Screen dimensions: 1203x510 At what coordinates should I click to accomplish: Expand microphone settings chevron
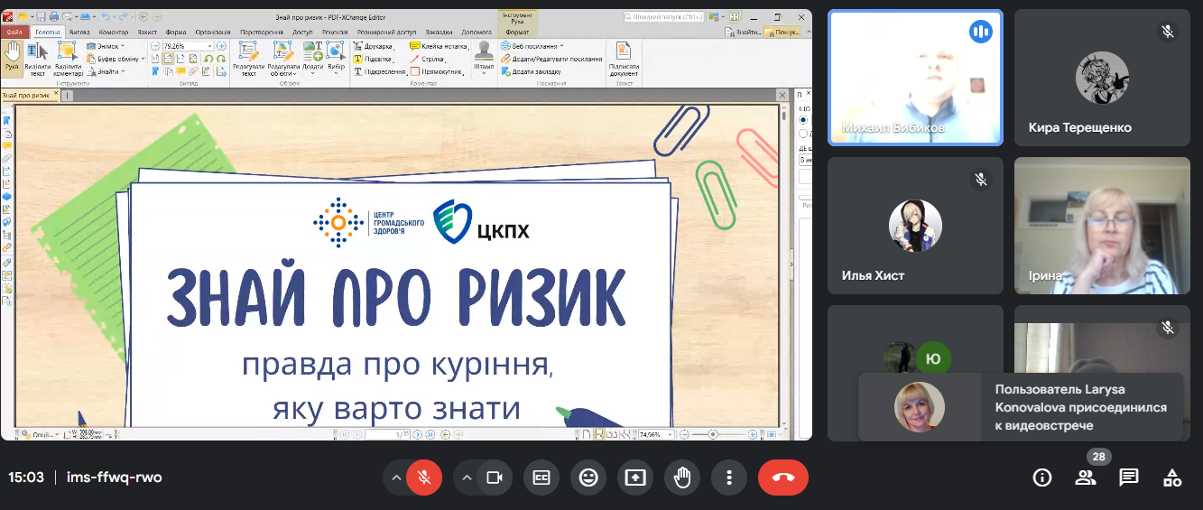click(x=395, y=478)
